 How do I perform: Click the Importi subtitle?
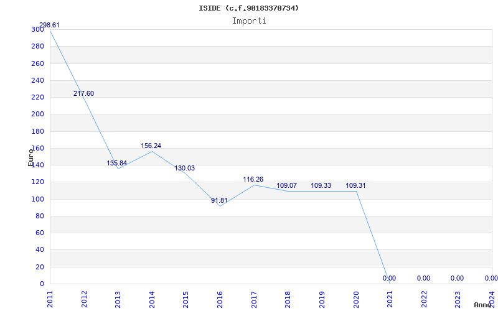point(249,21)
